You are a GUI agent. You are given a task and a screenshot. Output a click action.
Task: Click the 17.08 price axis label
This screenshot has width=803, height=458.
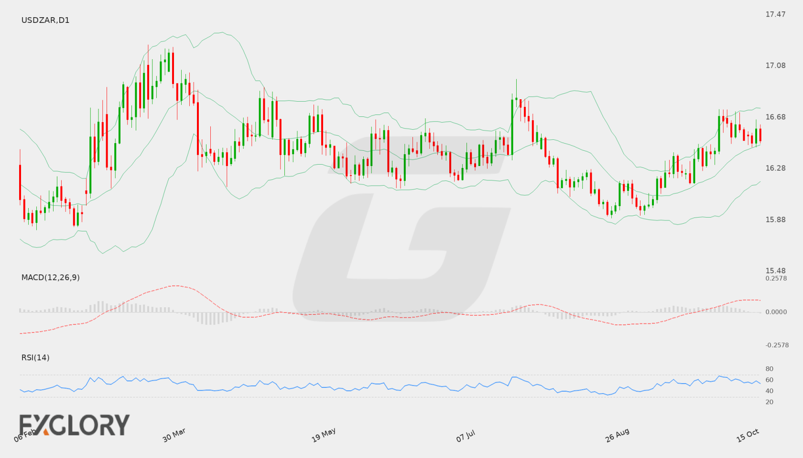775,65
